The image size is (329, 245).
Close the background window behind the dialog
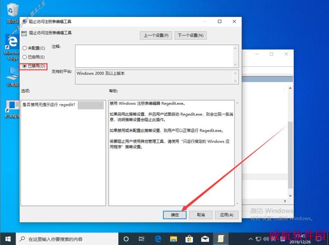pyautogui.click(x=286, y=54)
